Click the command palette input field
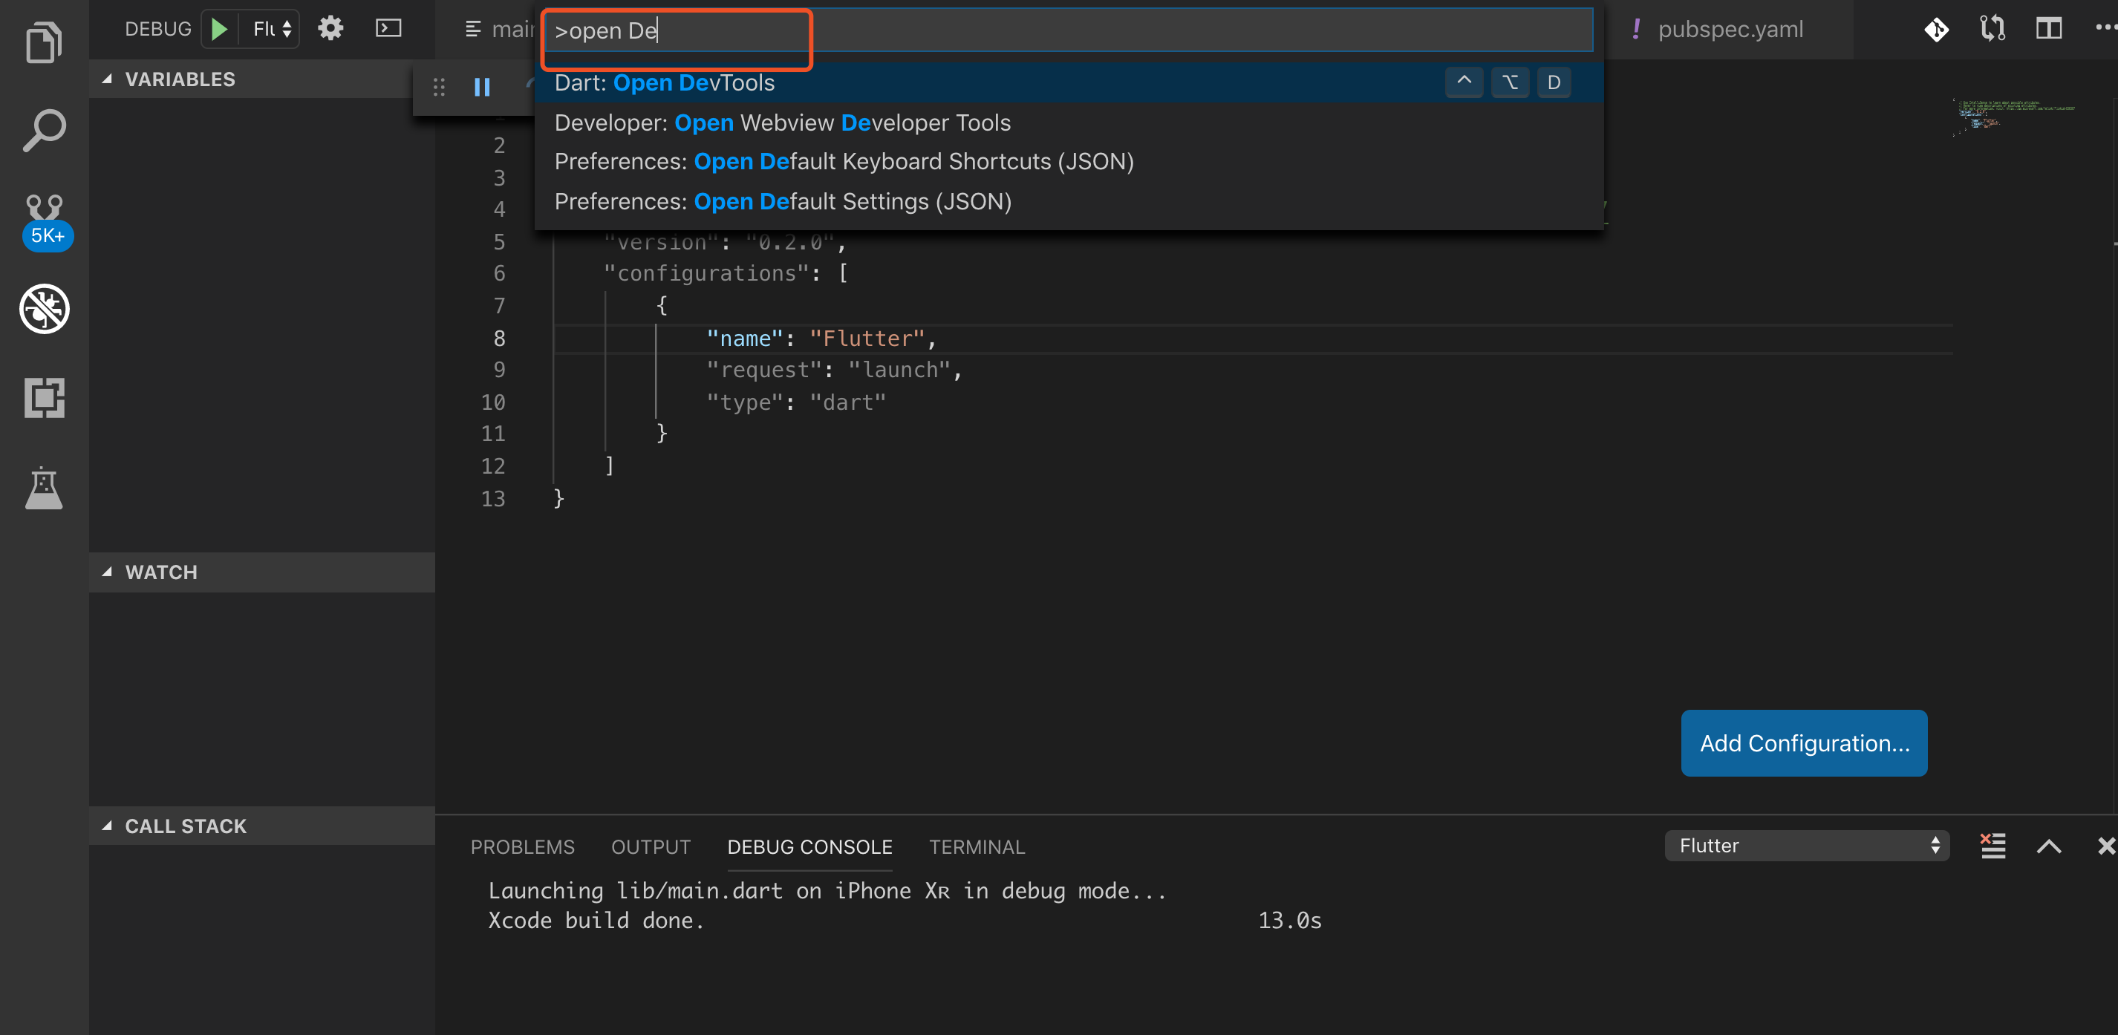 (1069, 30)
